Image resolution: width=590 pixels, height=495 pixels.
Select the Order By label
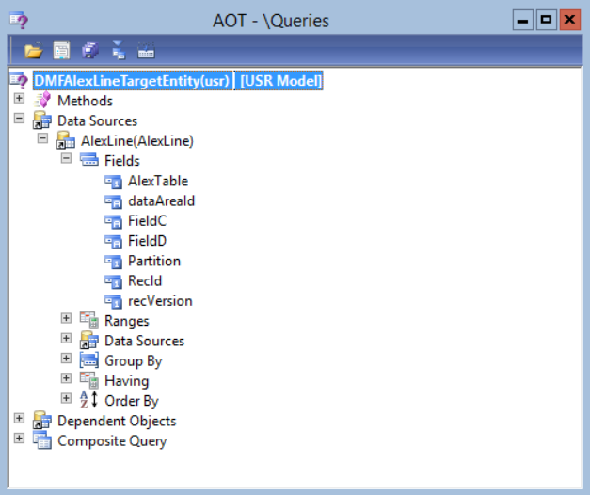[132, 401]
